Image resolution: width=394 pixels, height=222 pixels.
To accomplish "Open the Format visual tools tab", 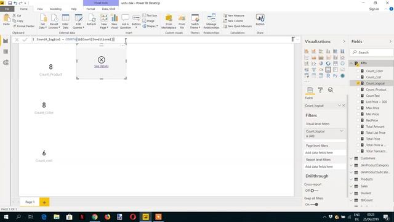I will pyautogui.click(x=90, y=9).
